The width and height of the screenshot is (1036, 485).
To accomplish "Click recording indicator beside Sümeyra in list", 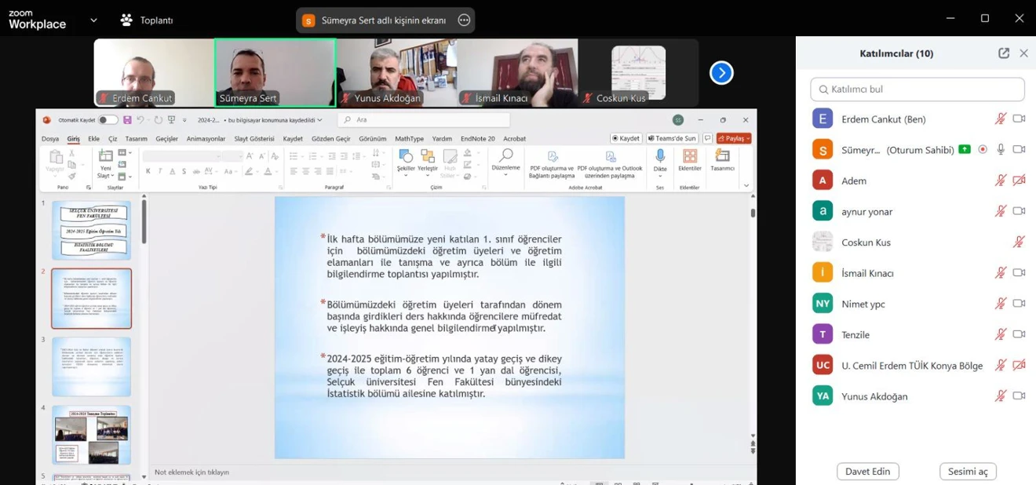I will [x=983, y=149].
